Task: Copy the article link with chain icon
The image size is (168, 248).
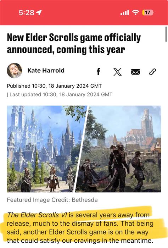Action: 152,72
